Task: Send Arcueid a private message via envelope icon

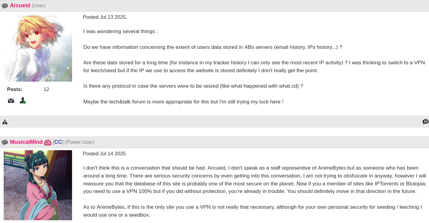Action: tap(11, 101)
